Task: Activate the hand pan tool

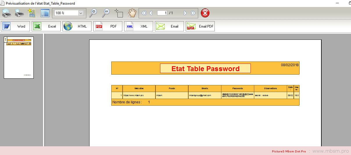Action: [x=132, y=13]
